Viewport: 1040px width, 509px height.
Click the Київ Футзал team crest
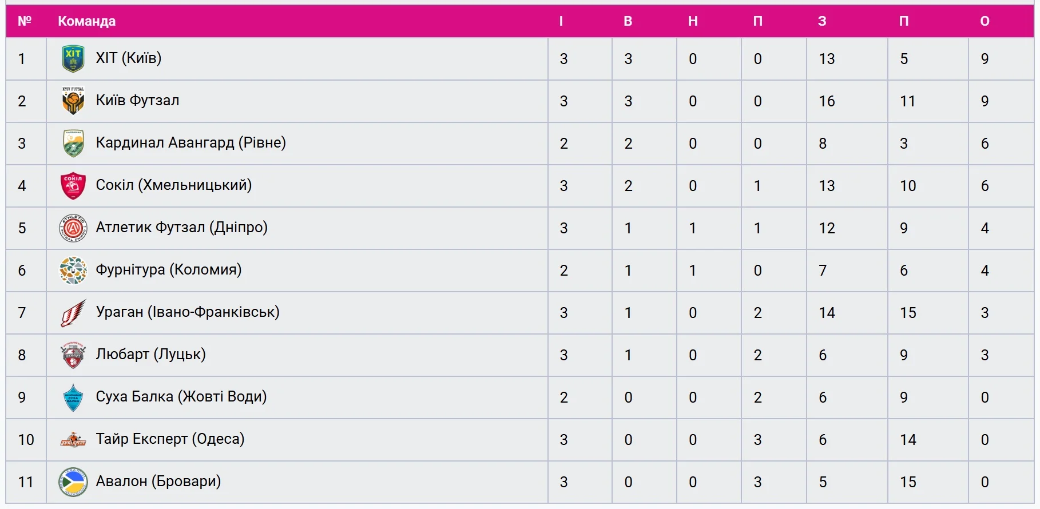(x=73, y=101)
